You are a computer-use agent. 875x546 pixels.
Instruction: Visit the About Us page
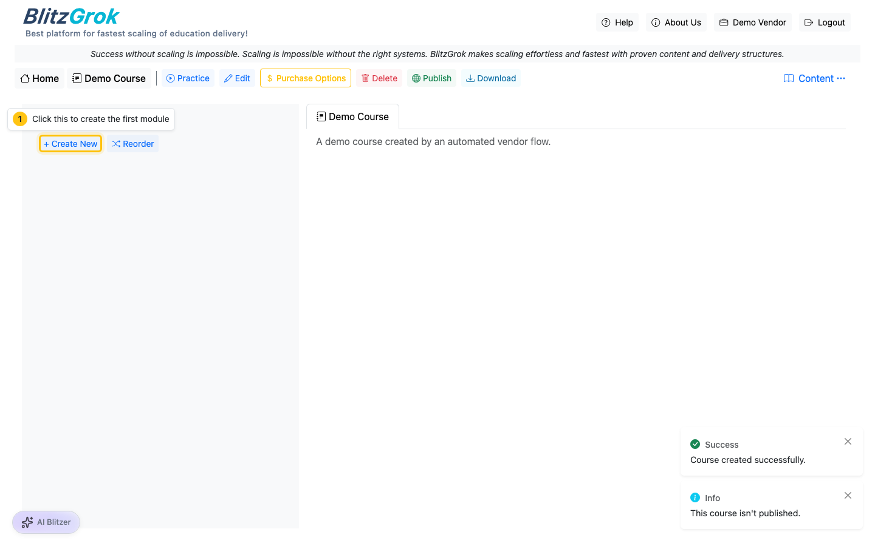pos(676,22)
